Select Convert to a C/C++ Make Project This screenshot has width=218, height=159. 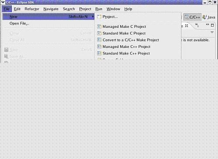138,40
